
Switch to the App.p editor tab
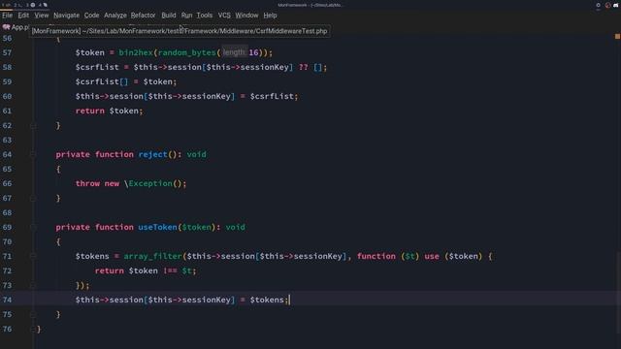tap(16, 27)
